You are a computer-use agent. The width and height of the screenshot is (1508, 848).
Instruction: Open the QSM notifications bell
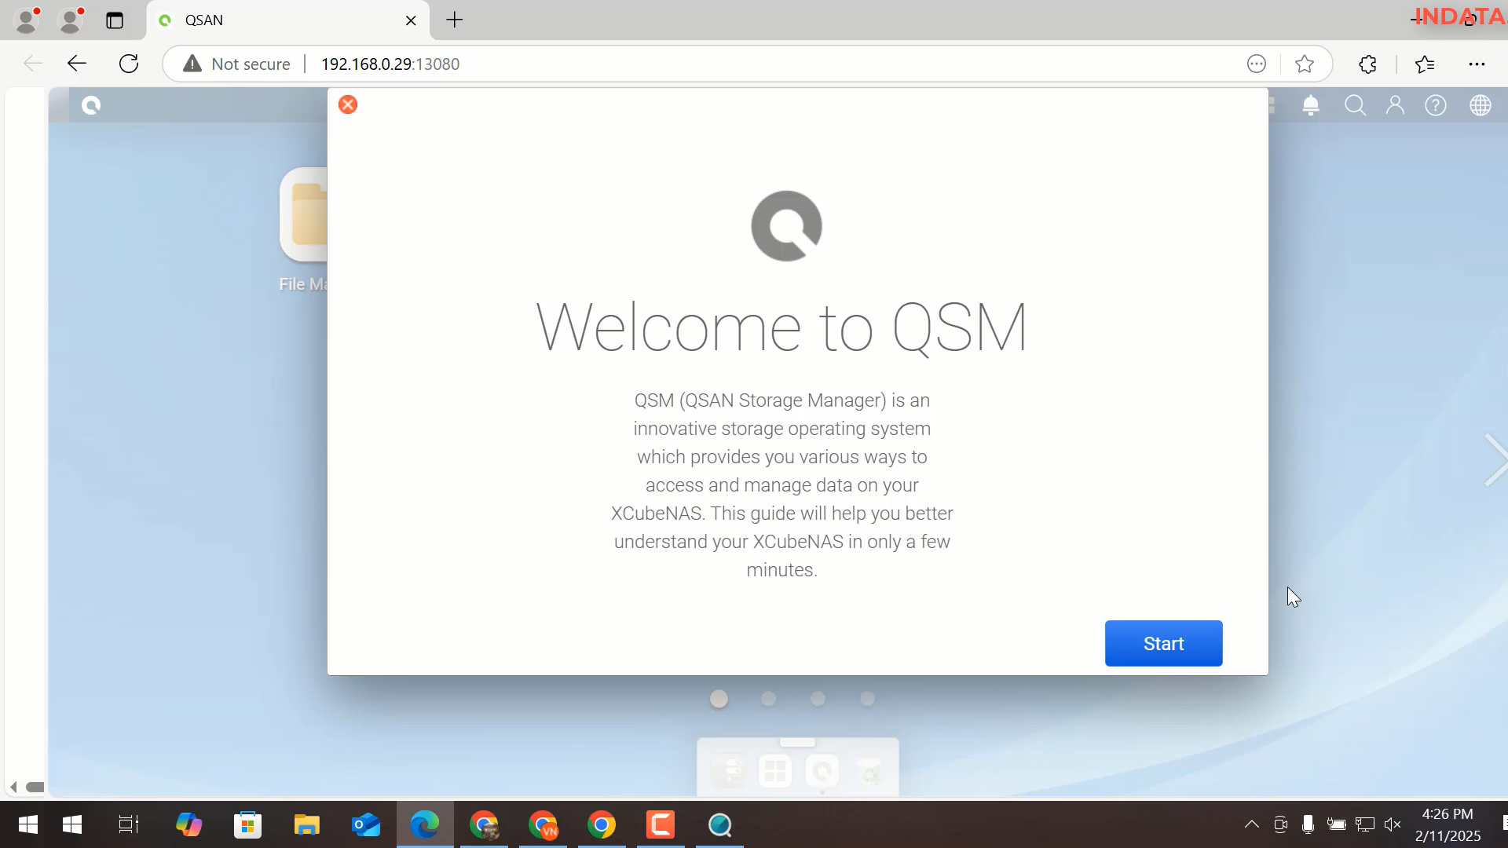tap(1311, 105)
